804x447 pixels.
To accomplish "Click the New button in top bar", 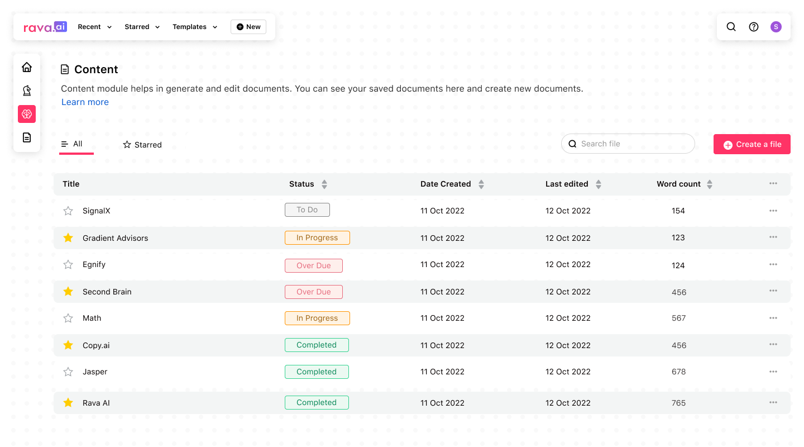I will click(x=248, y=27).
